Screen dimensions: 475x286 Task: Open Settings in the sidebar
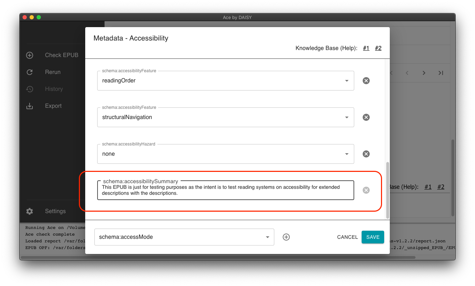(x=55, y=211)
